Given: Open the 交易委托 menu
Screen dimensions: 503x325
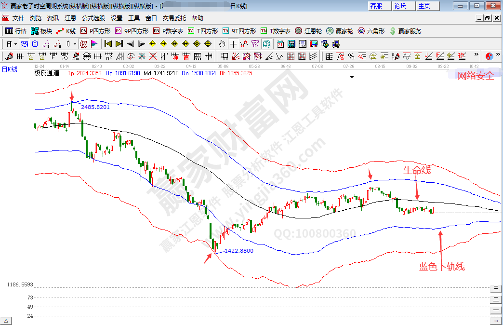Looking at the screenshot, I should [x=174, y=18].
